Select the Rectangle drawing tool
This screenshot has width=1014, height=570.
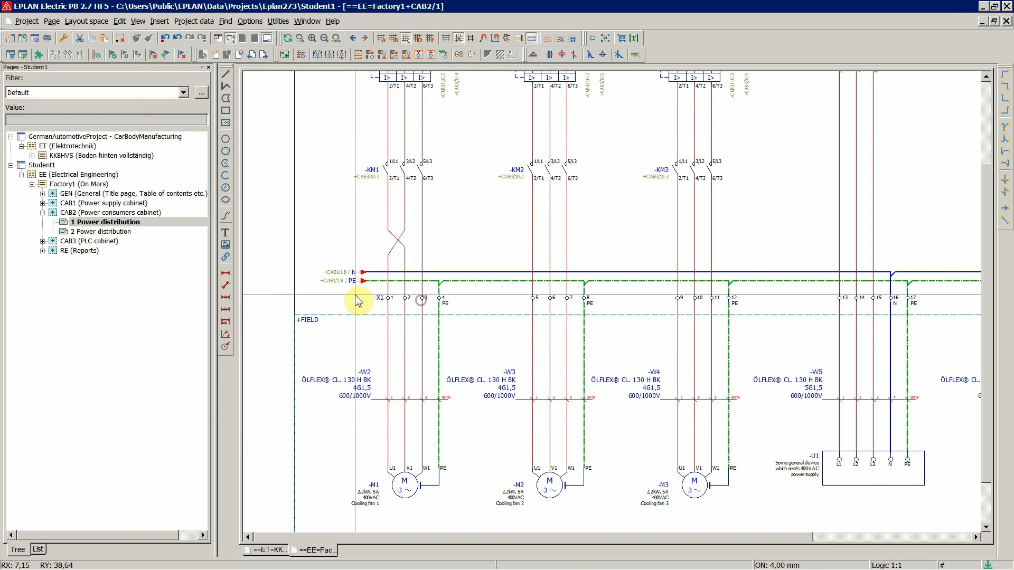pyautogui.click(x=226, y=110)
